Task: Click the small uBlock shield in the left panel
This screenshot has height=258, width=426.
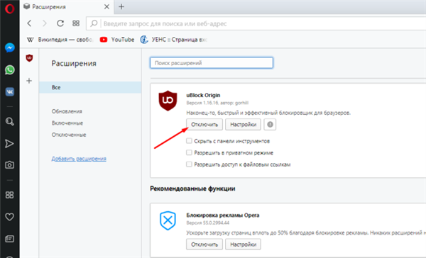Action: [x=29, y=58]
